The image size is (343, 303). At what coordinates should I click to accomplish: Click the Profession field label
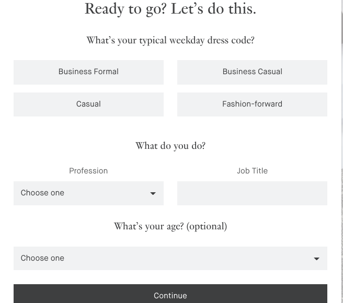click(x=88, y=171)
